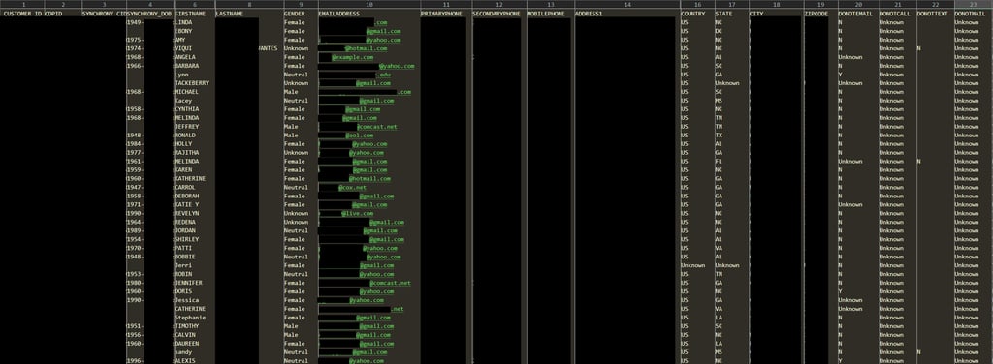
Task: Click the CDPID column header
Action: pos(53,14)
